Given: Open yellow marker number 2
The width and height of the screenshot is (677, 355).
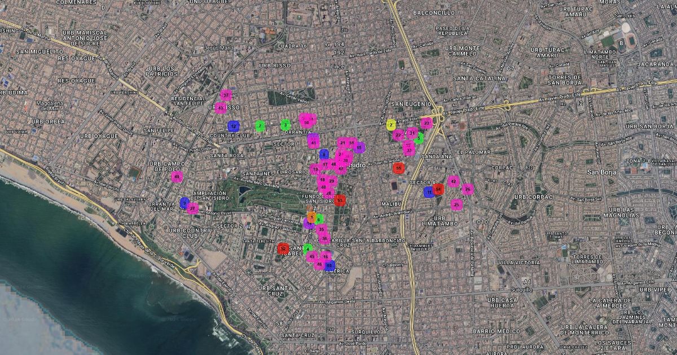Looking at the screenshot, I should [x=391, y=125].
